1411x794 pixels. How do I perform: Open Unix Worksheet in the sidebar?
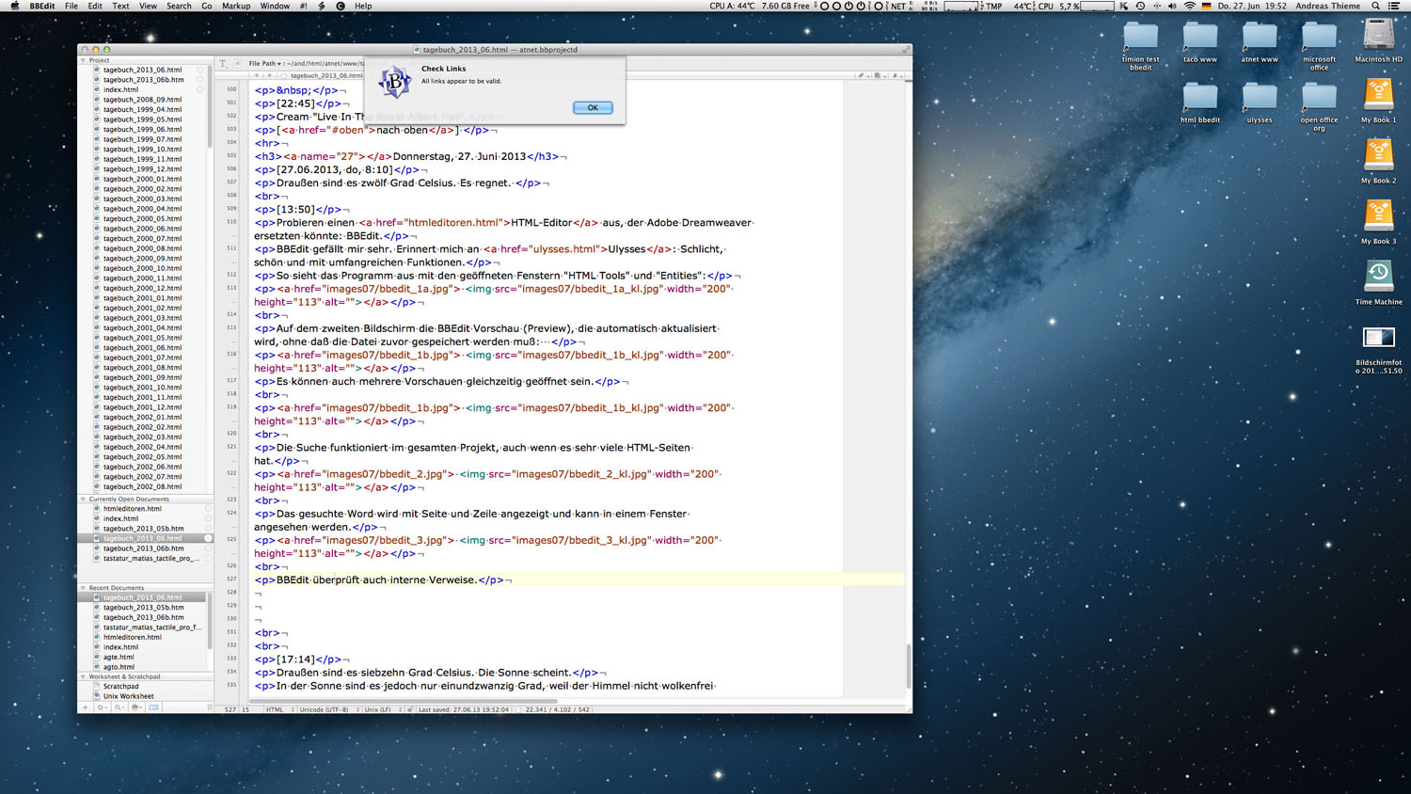pyautogui.click(x=128, y=696)
